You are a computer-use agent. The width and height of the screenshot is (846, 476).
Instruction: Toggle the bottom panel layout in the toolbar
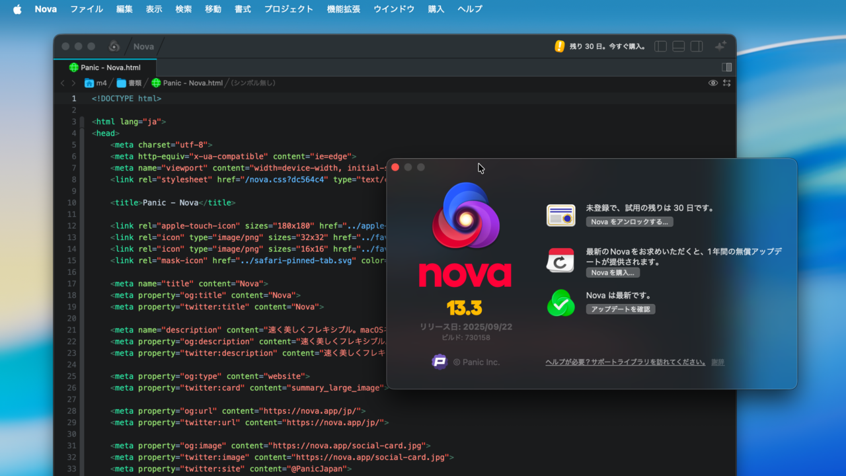click(678, 46)
